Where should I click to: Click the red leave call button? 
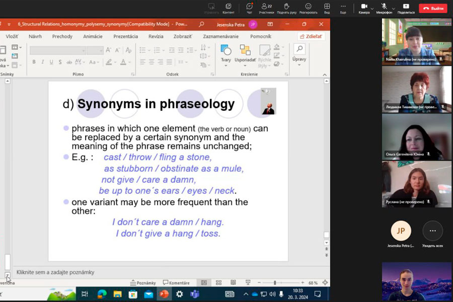pyautogui.click(x=433, y=8)
